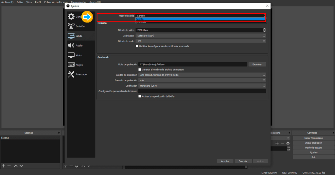Image resolution: width=335 pixels, height=175 pixels.
Task: Adjust video bitrate stepper arrows
Action: coord(264,30)
